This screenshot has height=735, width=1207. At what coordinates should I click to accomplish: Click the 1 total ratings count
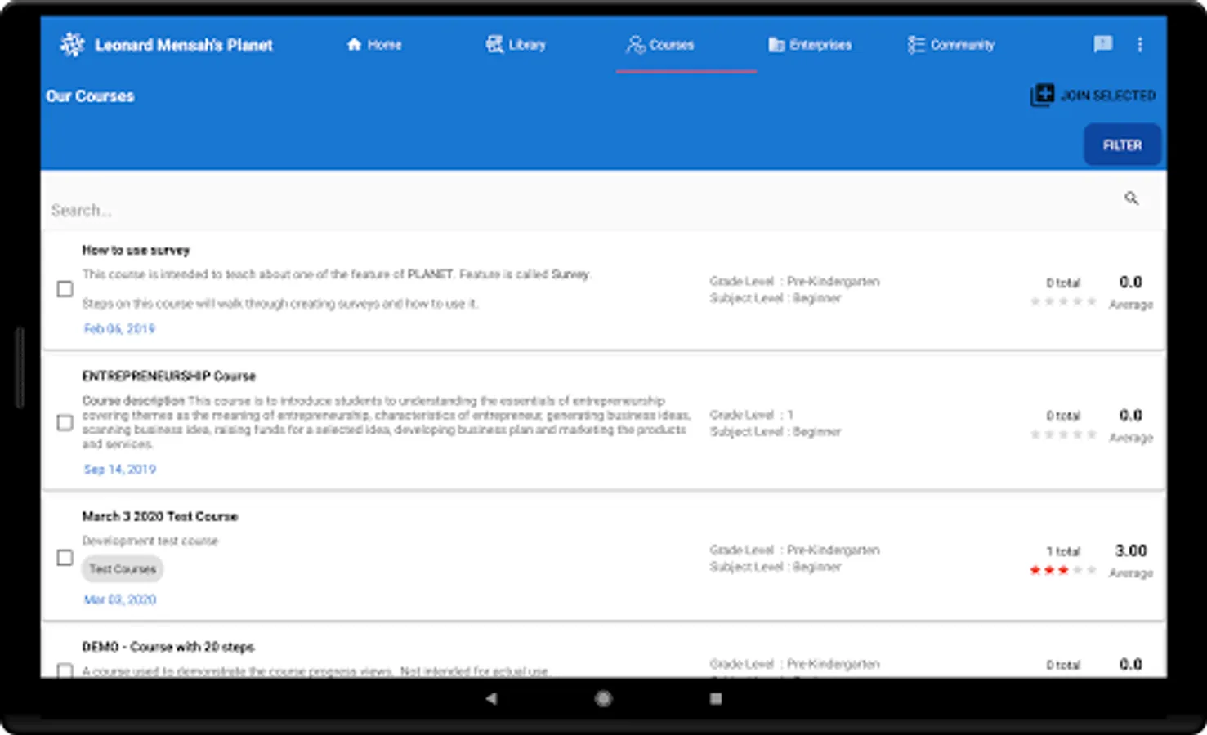click(x=1063, y=552)
